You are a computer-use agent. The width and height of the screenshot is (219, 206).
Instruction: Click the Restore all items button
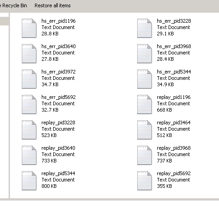[53, 5]
